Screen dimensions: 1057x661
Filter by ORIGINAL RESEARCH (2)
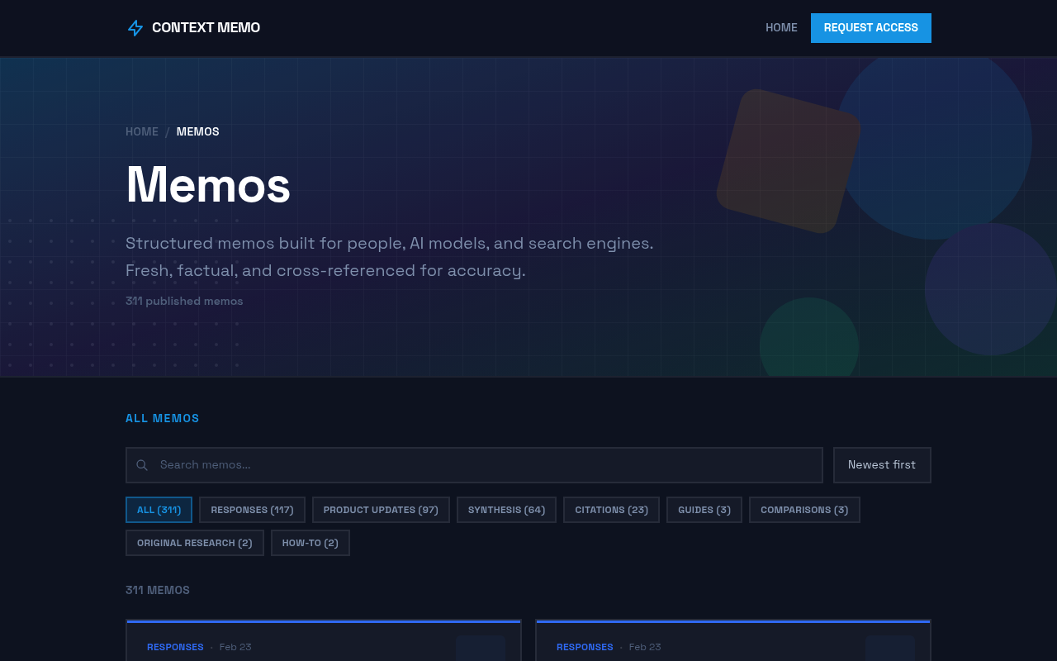[x=194, y=542]
